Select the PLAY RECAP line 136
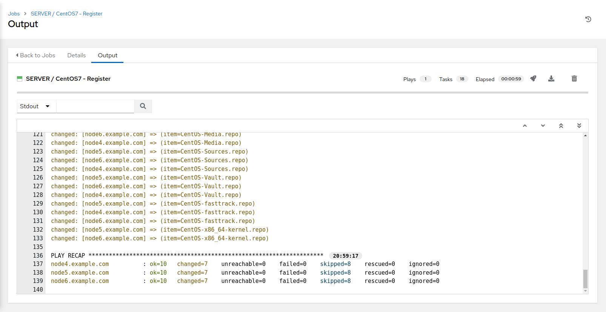Viewport: 606px width, 312px height. click(x=187, y=255)
